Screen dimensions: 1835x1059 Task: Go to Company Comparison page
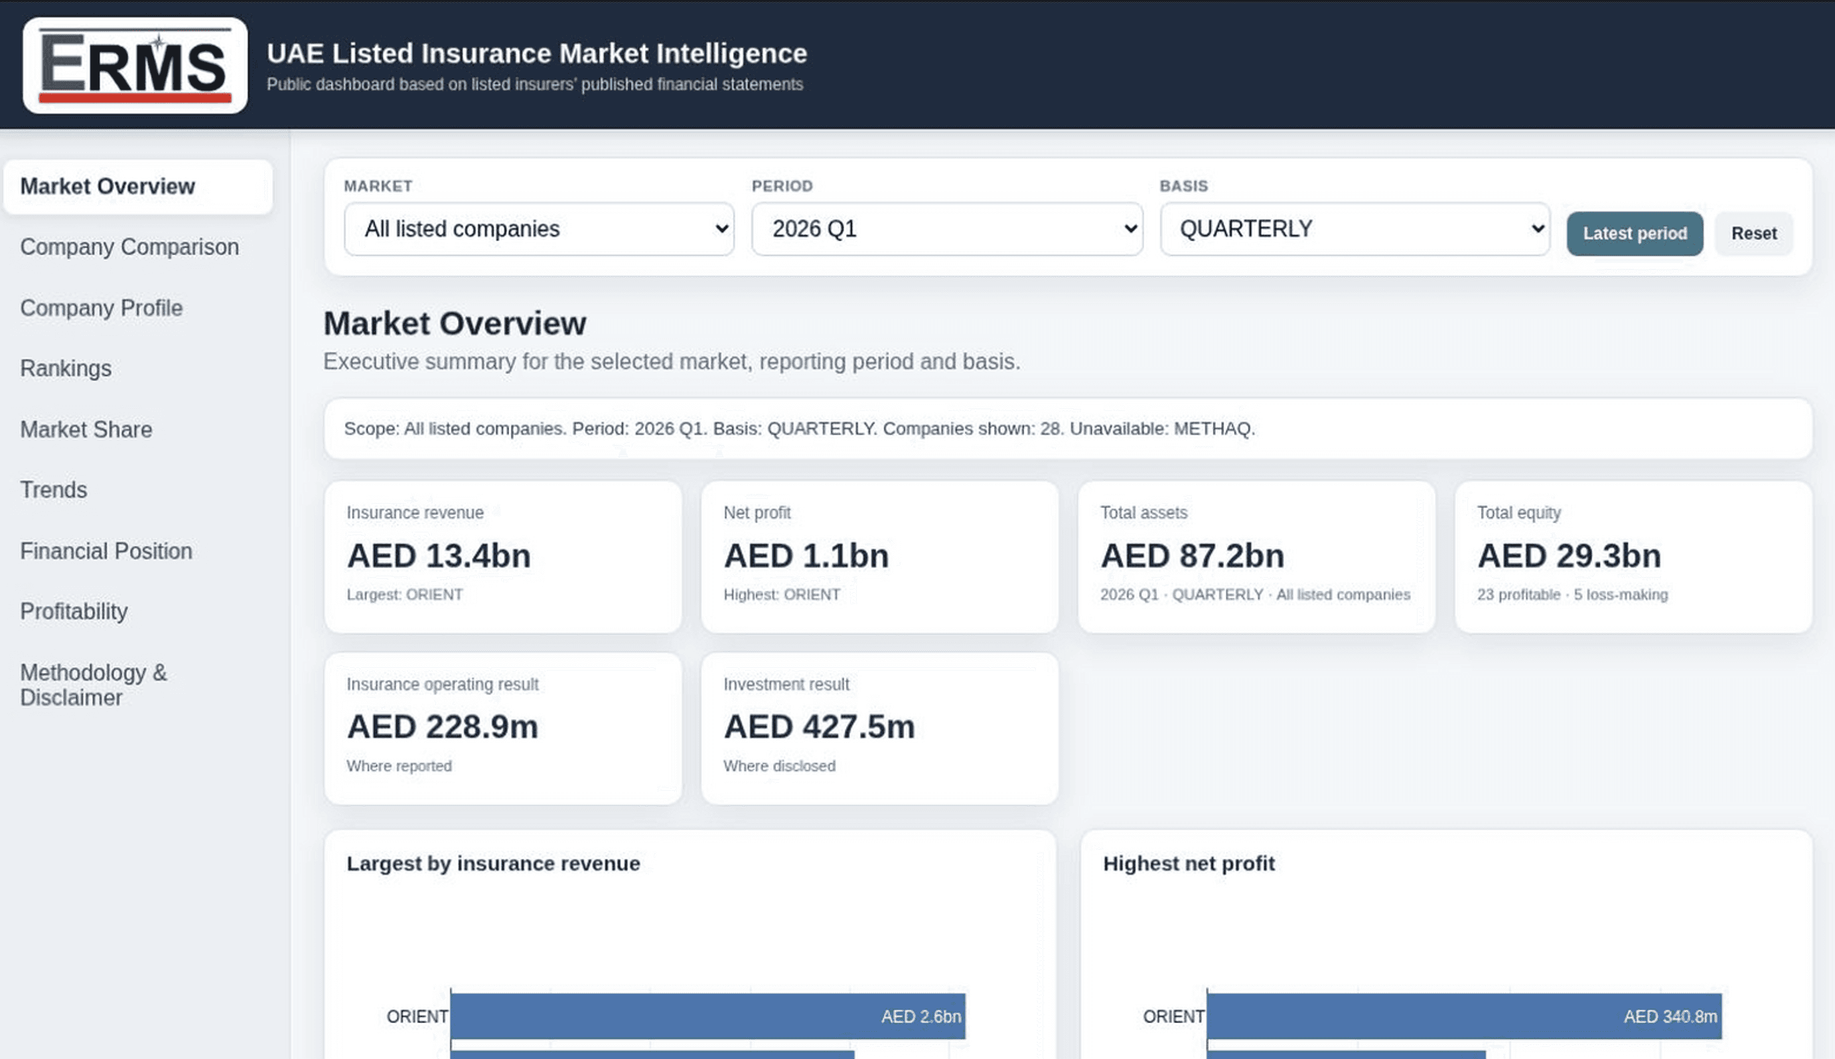(129, 247)
